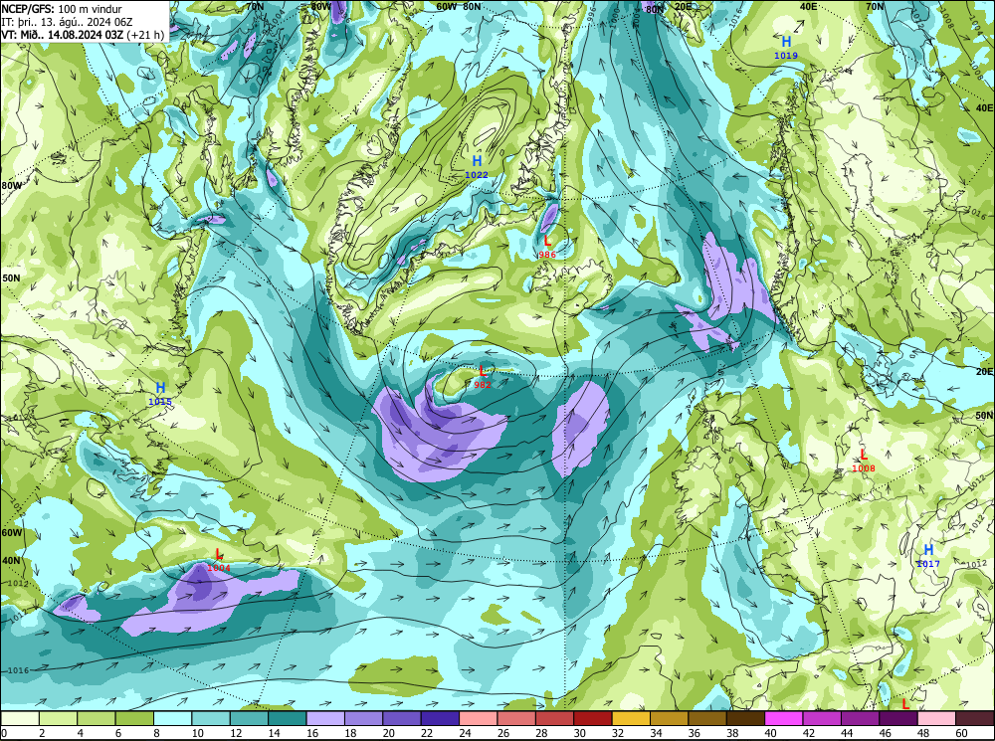
Task: Pick the legend swatch between 26 and 28
Action: [516, 718]
